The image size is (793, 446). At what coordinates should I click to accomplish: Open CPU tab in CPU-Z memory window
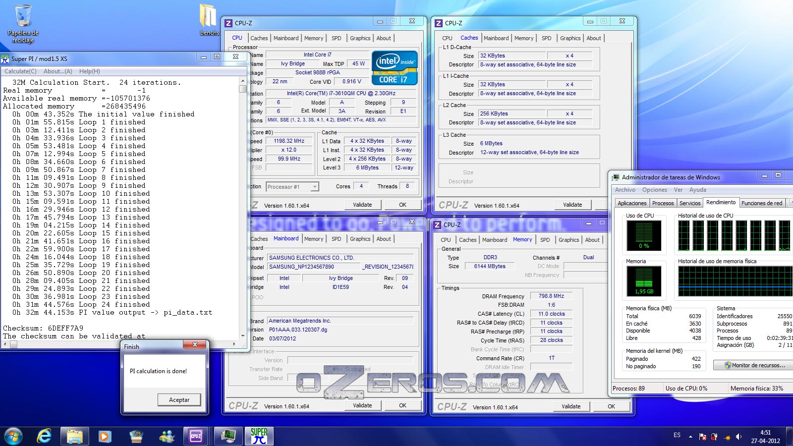[446, 240]
